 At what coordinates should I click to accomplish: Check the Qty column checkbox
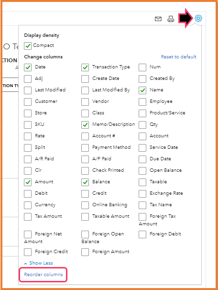142,124
